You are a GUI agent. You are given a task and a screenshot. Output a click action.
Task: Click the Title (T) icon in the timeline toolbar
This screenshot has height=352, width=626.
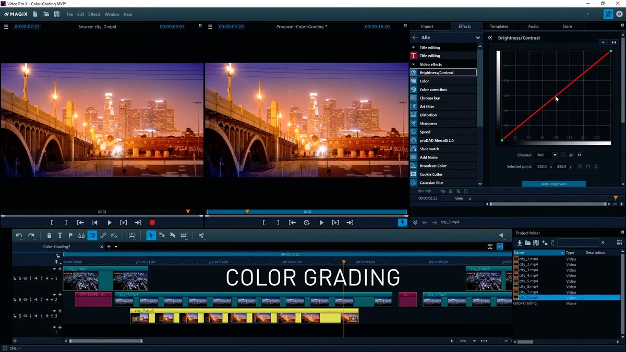coord(60,235)
